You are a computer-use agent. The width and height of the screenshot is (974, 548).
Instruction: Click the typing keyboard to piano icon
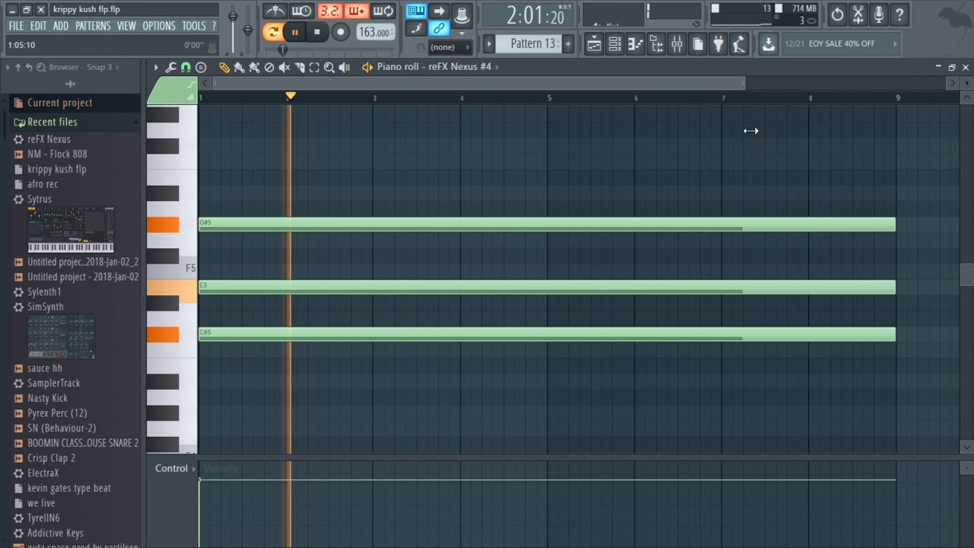point(415,11)
